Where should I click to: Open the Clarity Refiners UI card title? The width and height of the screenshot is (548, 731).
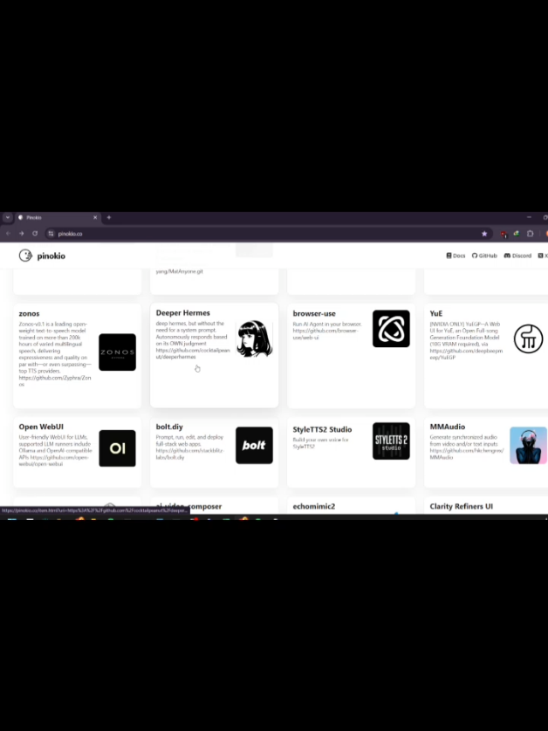point(462,506)
